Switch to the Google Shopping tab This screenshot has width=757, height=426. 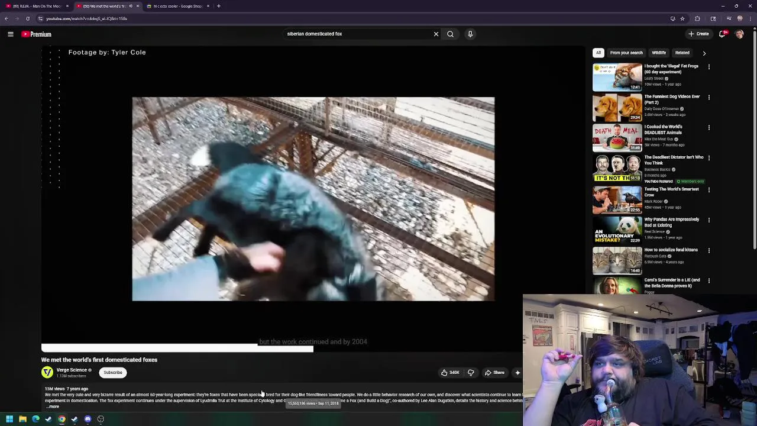tap(177, 6)
